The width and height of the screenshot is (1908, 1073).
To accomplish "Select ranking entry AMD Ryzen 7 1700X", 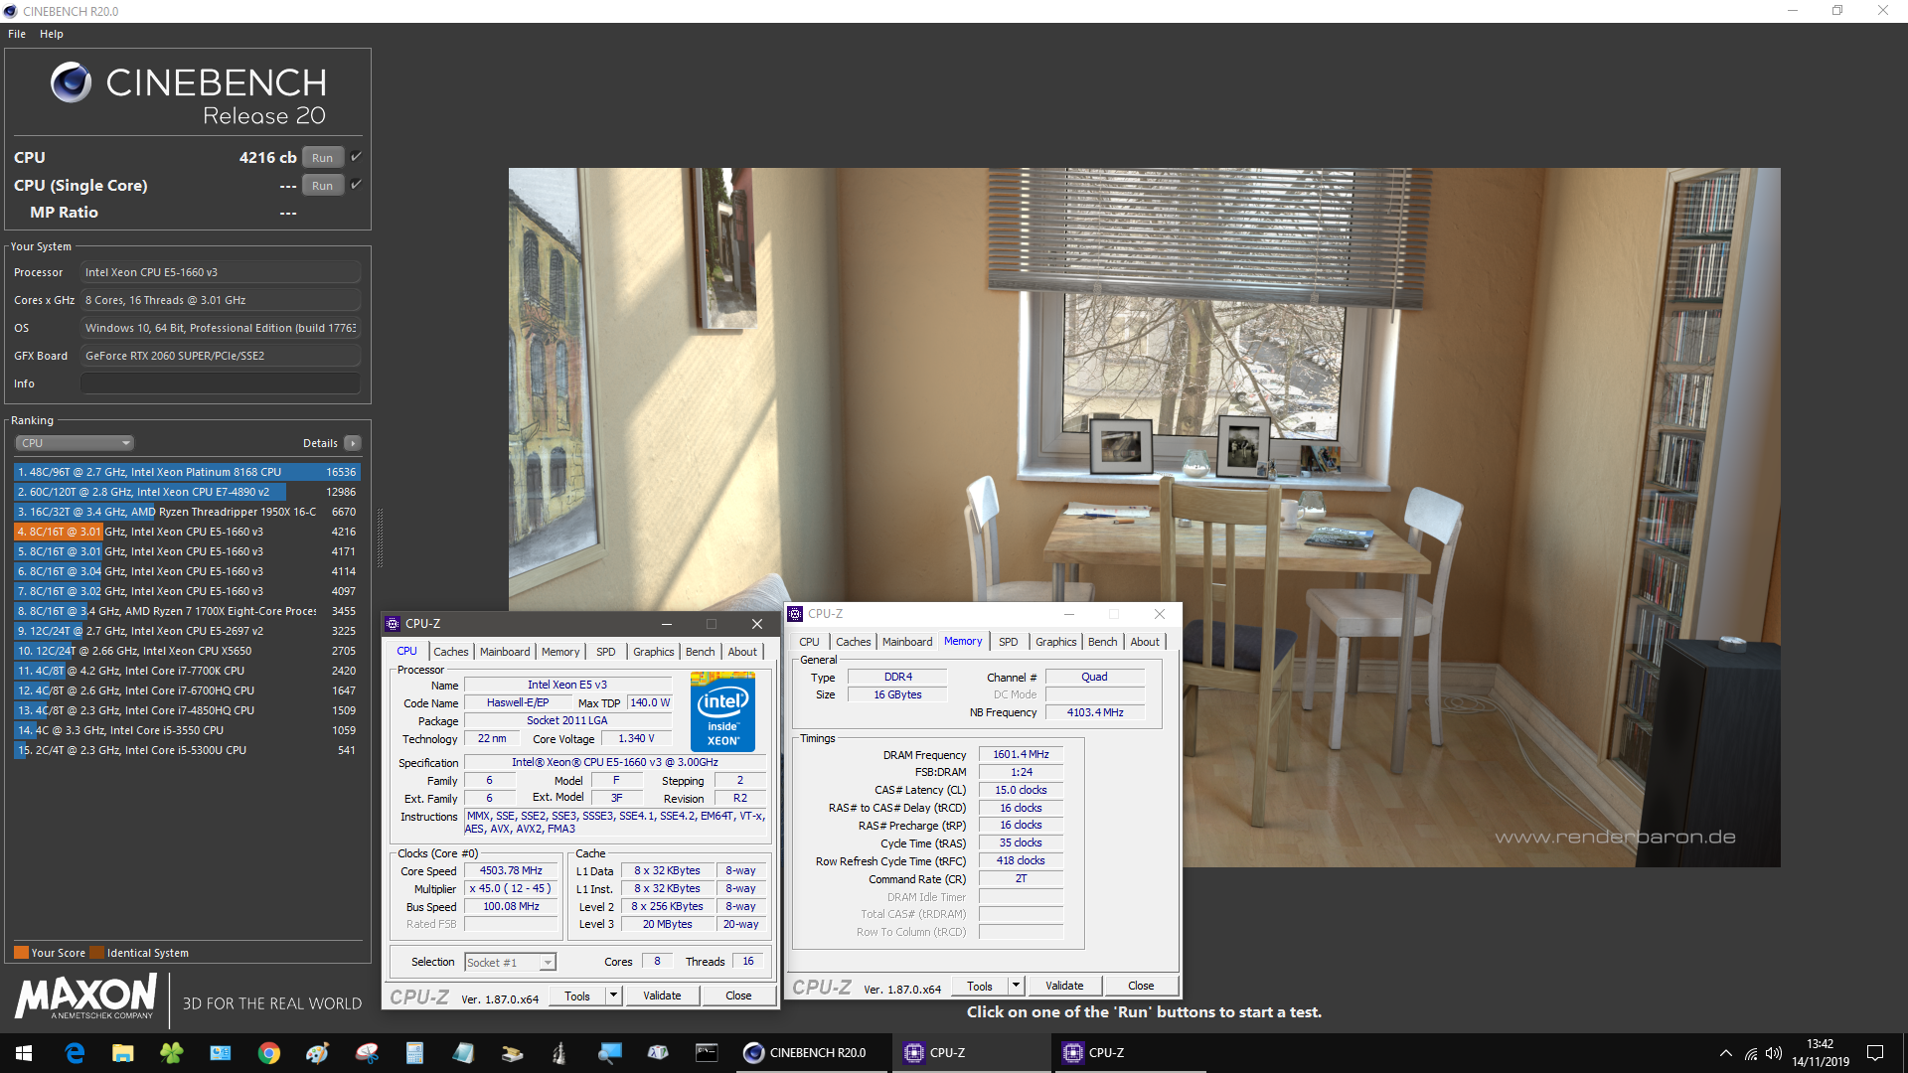I will pos(187,611).
